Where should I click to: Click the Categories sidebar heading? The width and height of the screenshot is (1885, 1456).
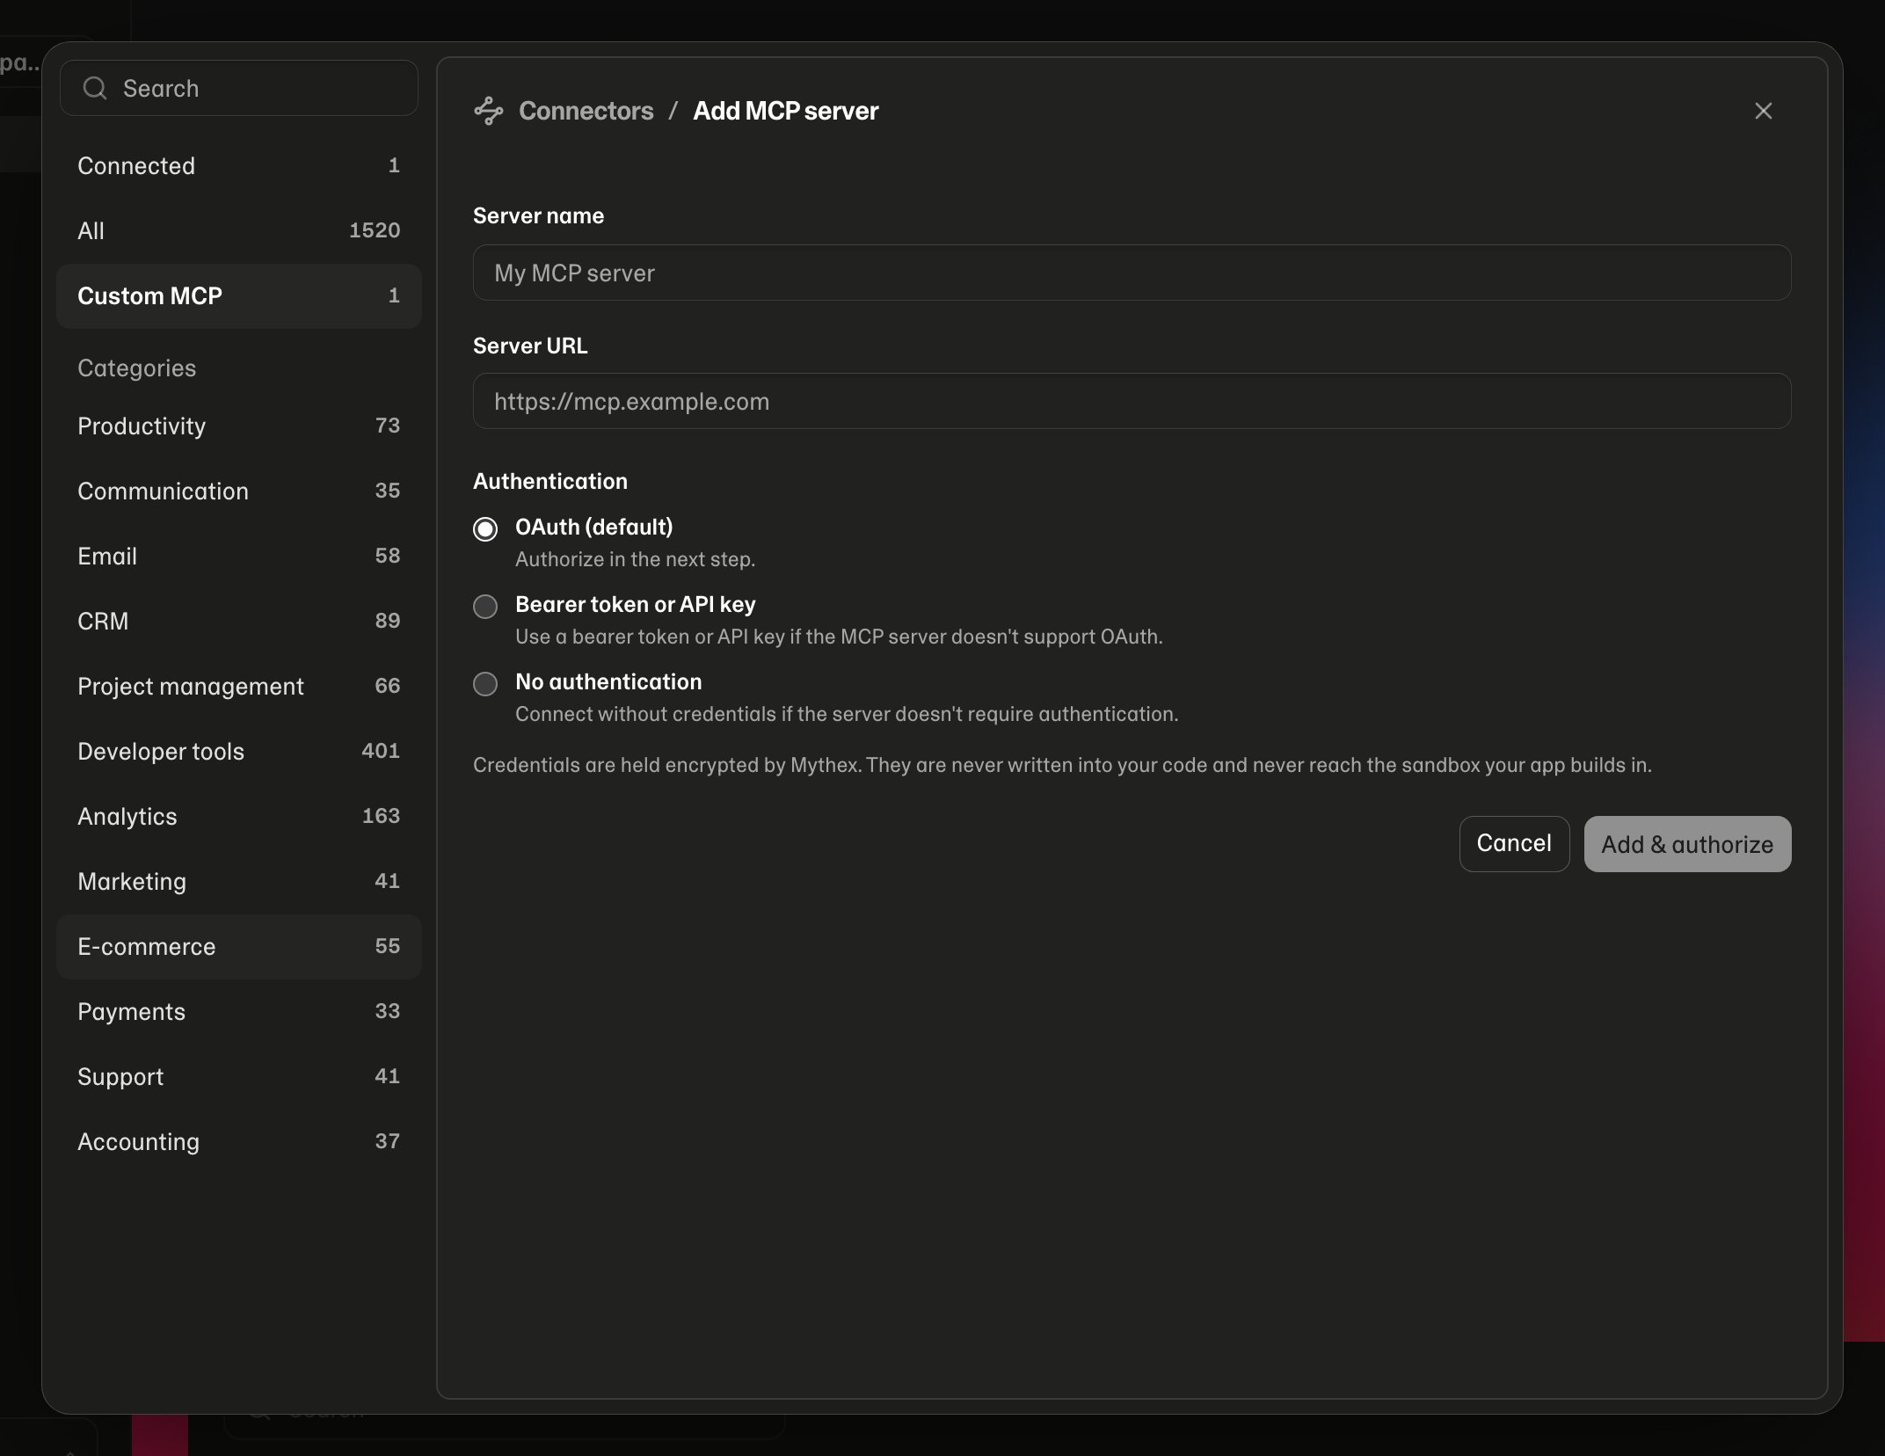(x=136, y=368)
